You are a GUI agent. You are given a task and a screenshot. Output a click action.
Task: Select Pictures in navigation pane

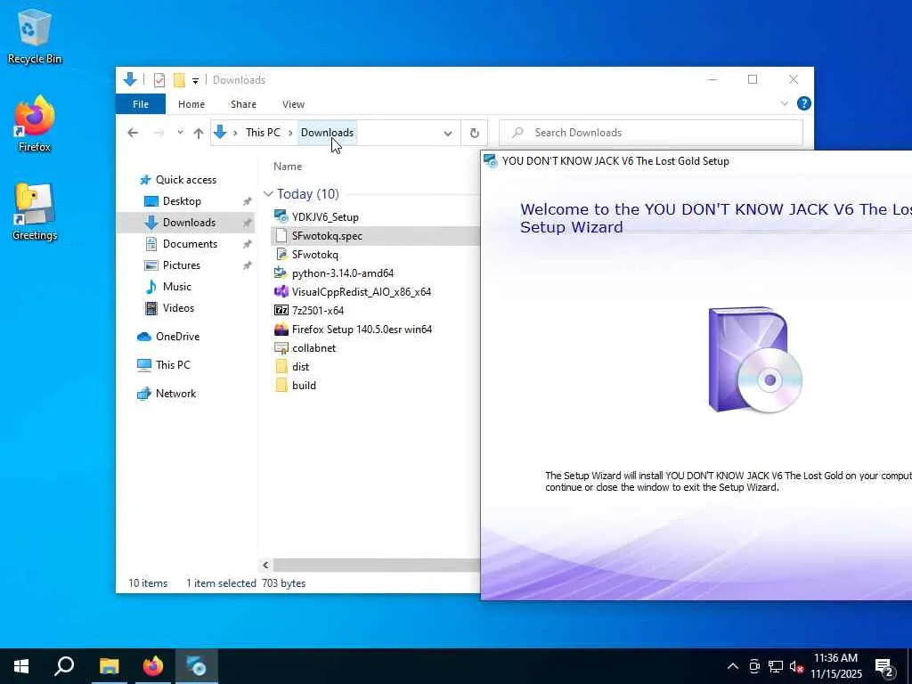[x=182, y=265]
